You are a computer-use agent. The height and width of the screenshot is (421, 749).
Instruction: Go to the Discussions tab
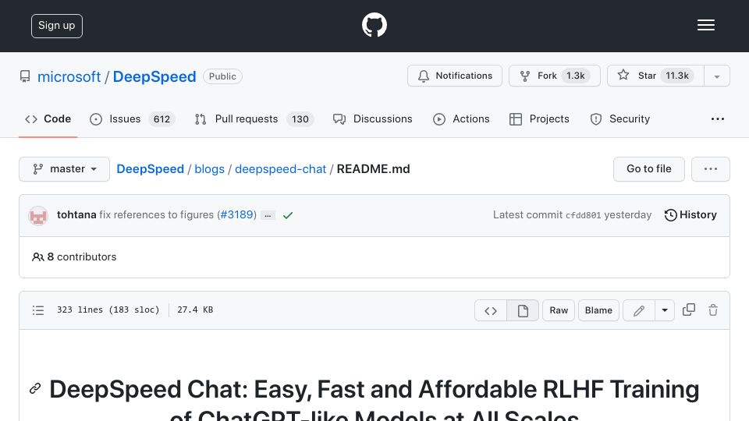coord(372,119)
